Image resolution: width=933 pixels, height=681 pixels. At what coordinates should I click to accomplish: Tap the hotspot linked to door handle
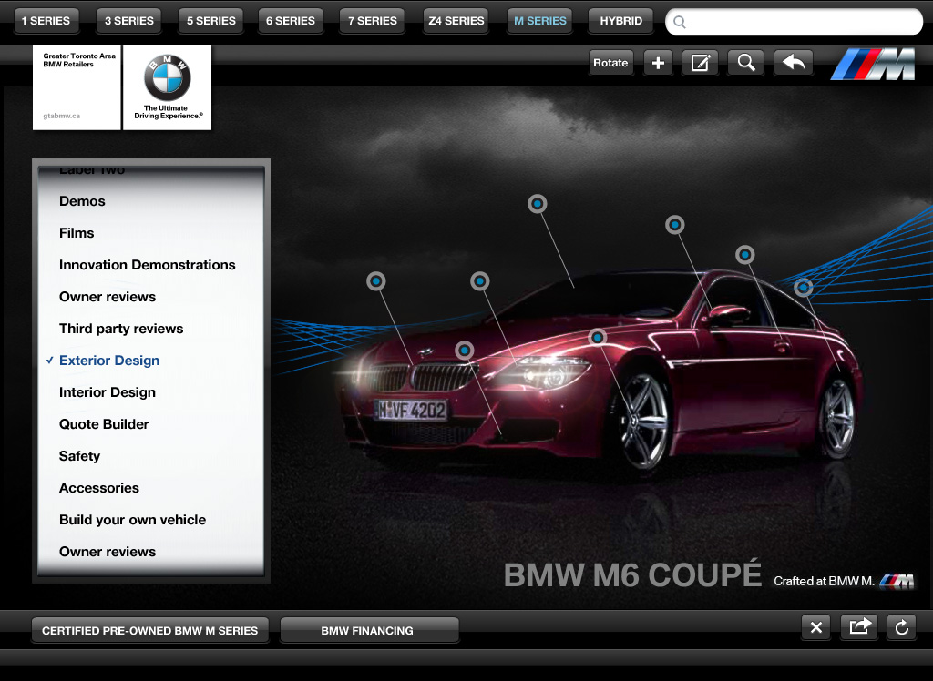click(745, 255)
